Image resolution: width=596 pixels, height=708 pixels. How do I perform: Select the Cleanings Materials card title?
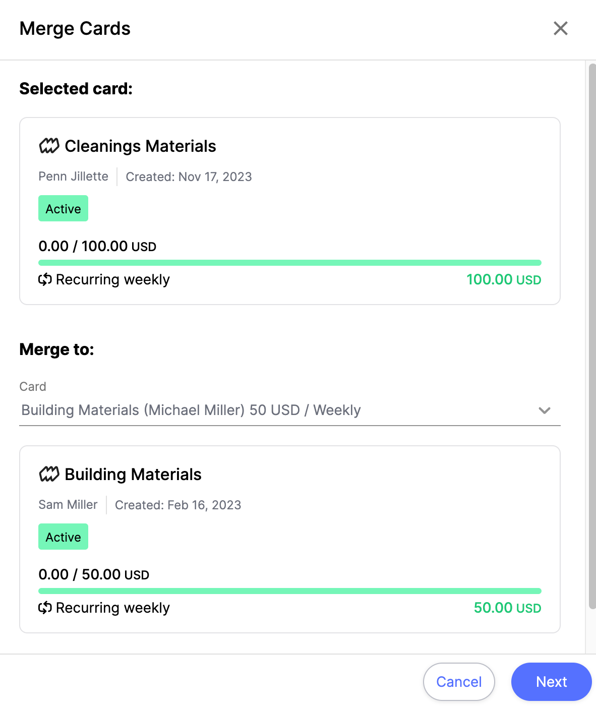pyautogui.click(x=140, y=146)
